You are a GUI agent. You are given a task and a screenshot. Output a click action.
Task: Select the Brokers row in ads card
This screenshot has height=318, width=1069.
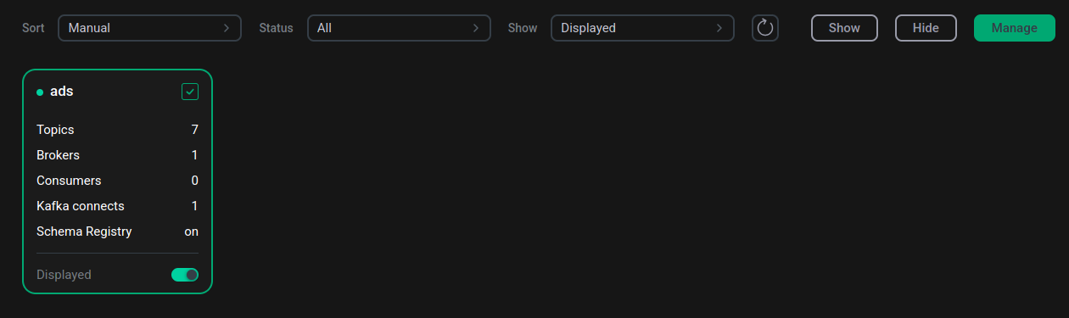click(117, 155)
